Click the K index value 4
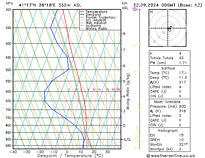Image resolution: width=205 pixels, height=158 pixels. [180, 53]
